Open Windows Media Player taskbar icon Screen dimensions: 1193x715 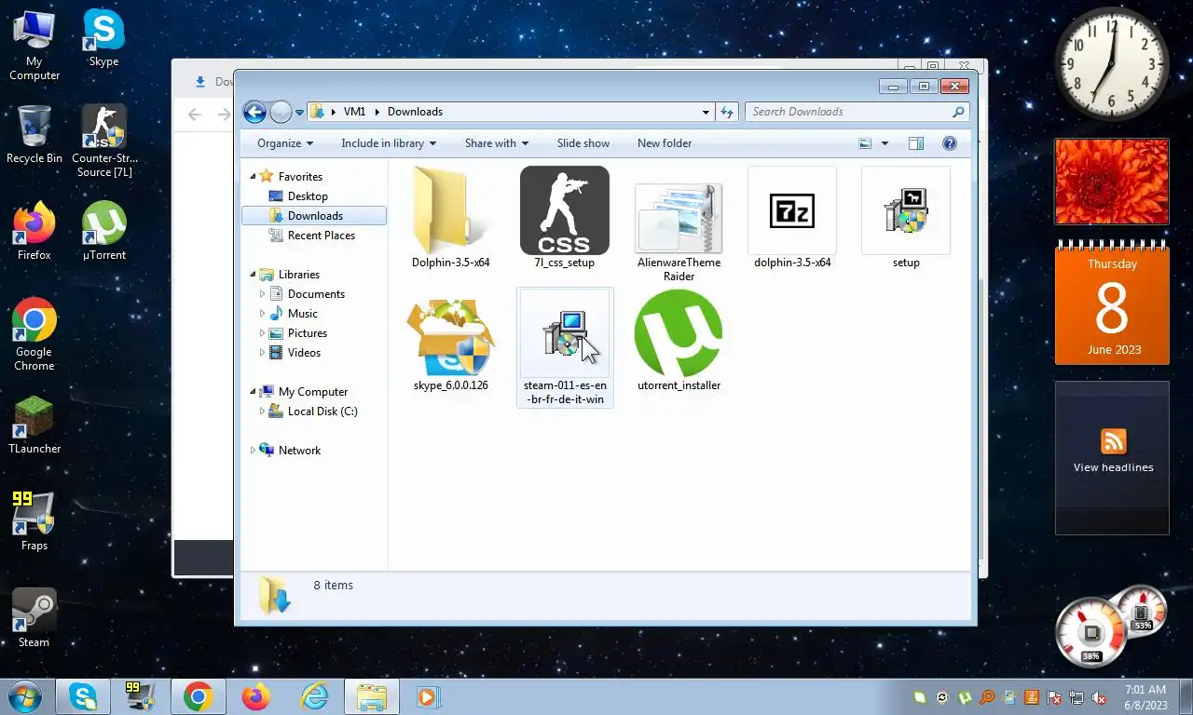click(x=429, y=696)
